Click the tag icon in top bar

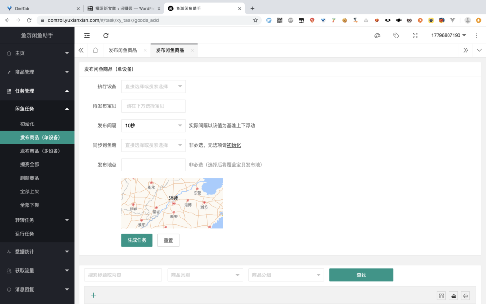pyautogui.click(x=396, y=35)
